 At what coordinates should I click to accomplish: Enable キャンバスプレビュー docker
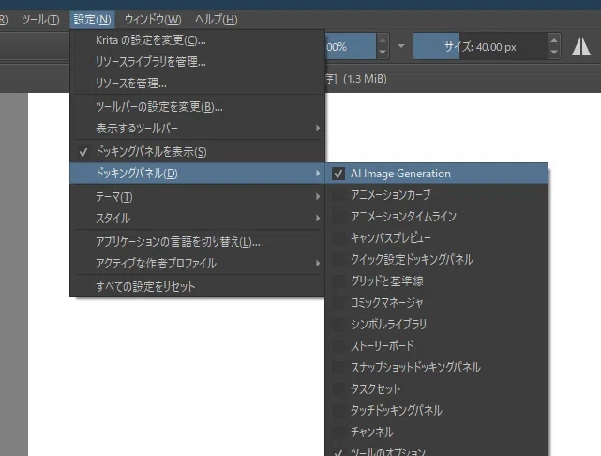[x=437, y=237]
